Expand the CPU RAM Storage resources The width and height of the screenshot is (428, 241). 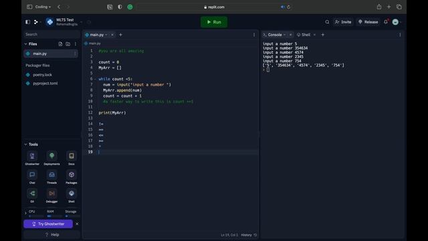click(x=25, y=213)
